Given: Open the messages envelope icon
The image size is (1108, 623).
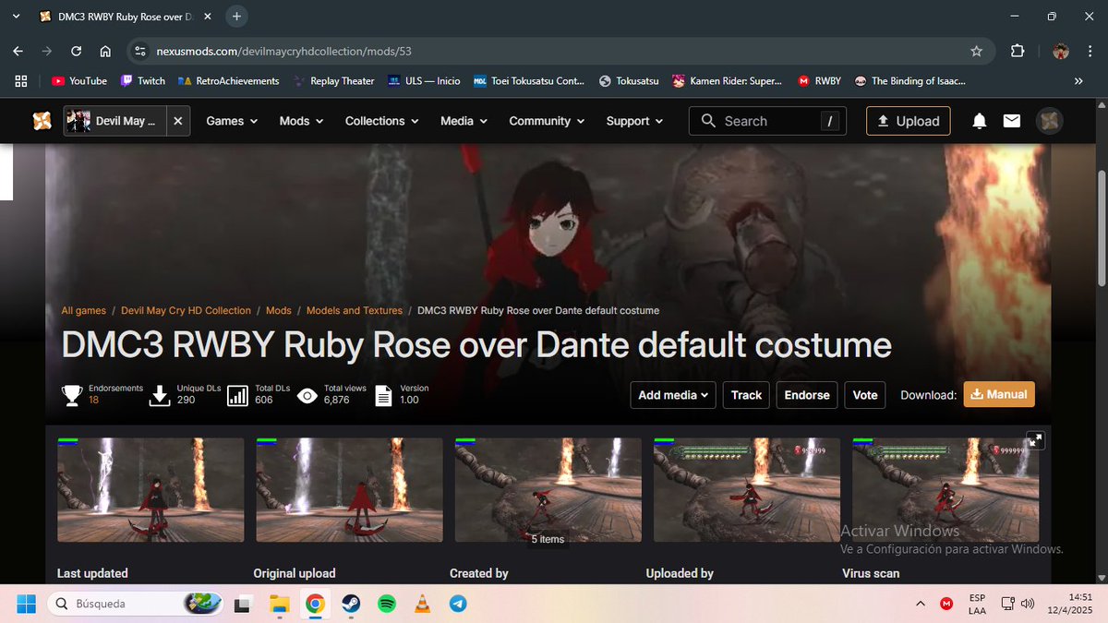Looking at the screenshot, I should [1012, 121].
